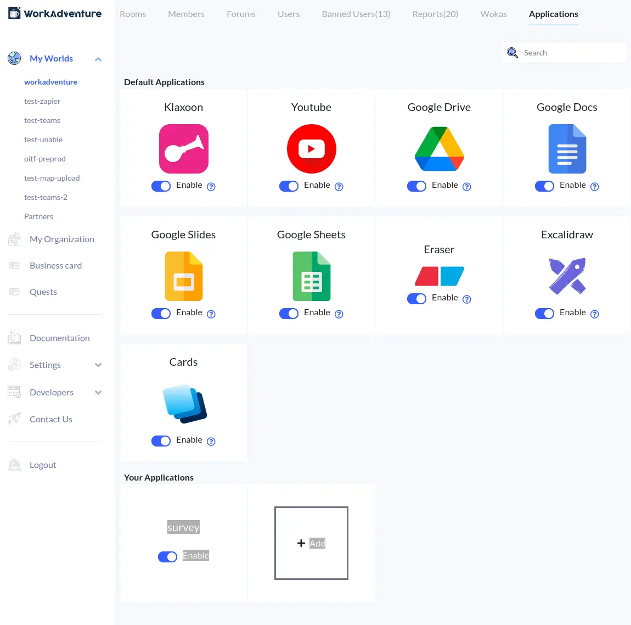The height and width of the screenshot is (625, 631).
Task: Open the test-teams world
Action: point(42,120)
